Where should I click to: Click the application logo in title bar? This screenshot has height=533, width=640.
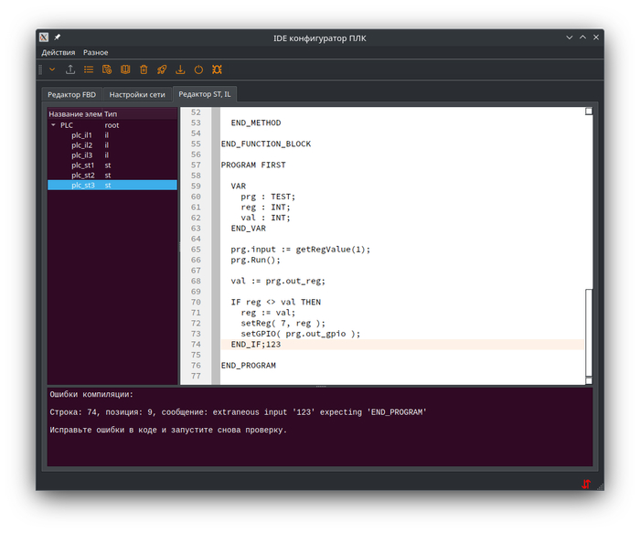pos(44,37)
